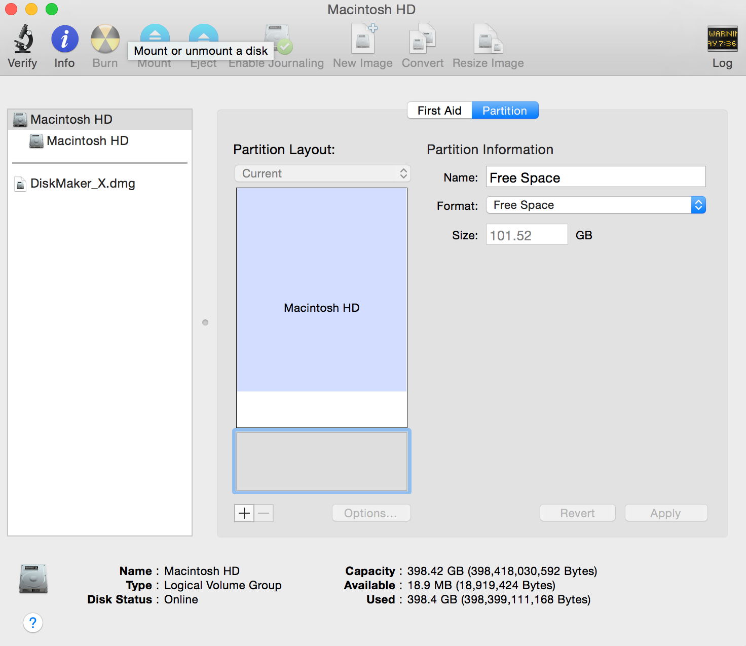Click the GB unit label
746x646 pixels.
584,235
